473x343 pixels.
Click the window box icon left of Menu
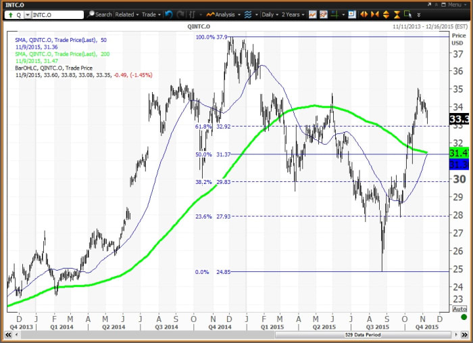coord(443,5)
